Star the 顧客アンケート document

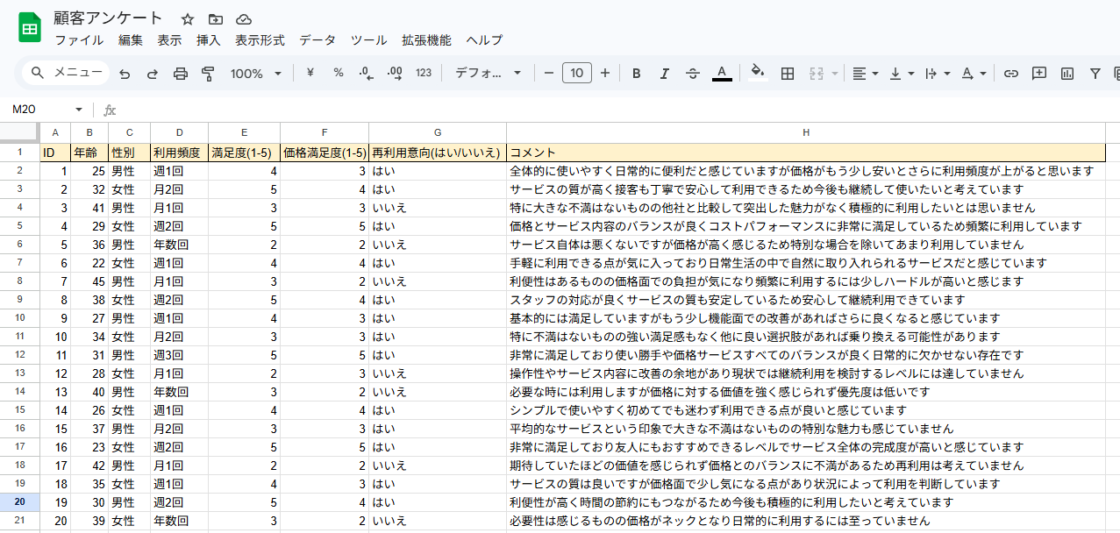pyautogui.click(x=188, y=19)
